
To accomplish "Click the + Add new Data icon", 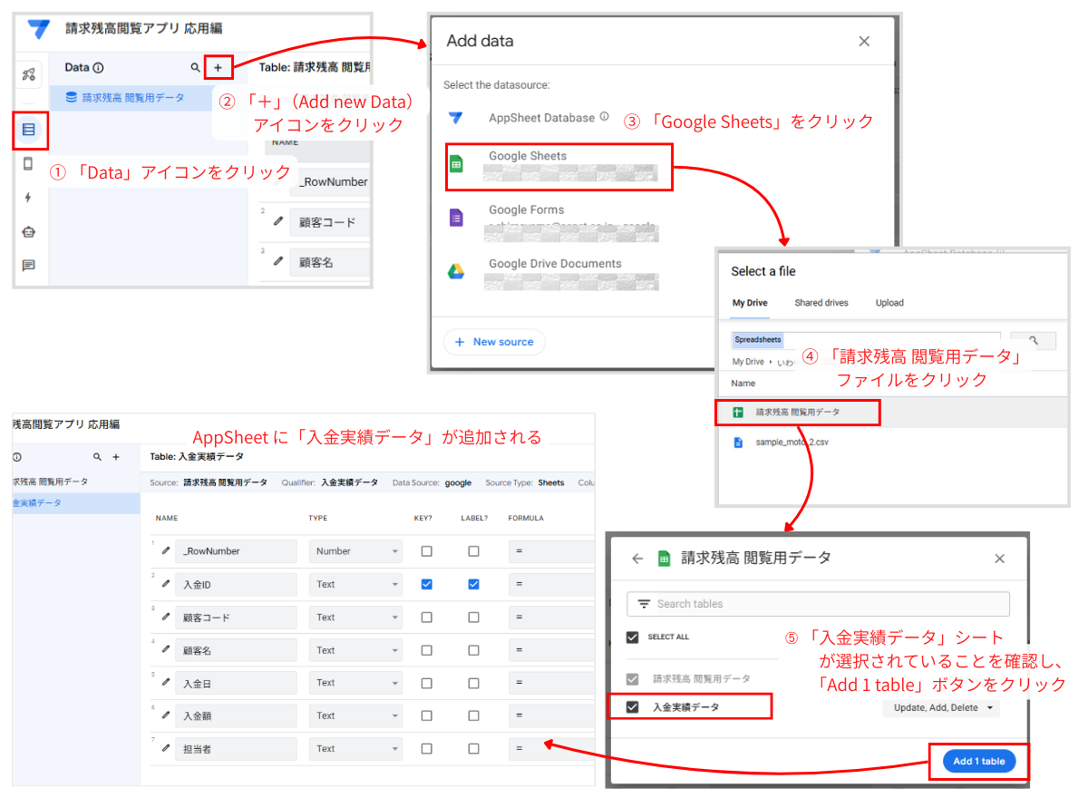I will (x=219, y=67).
